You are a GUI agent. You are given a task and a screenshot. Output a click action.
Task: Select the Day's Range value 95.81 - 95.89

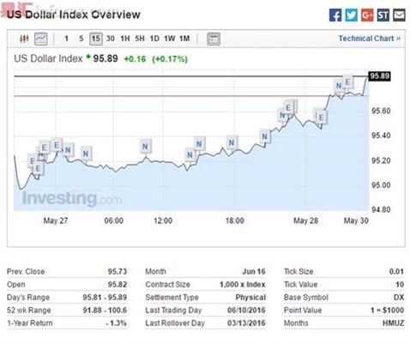[x=105, y=298]
